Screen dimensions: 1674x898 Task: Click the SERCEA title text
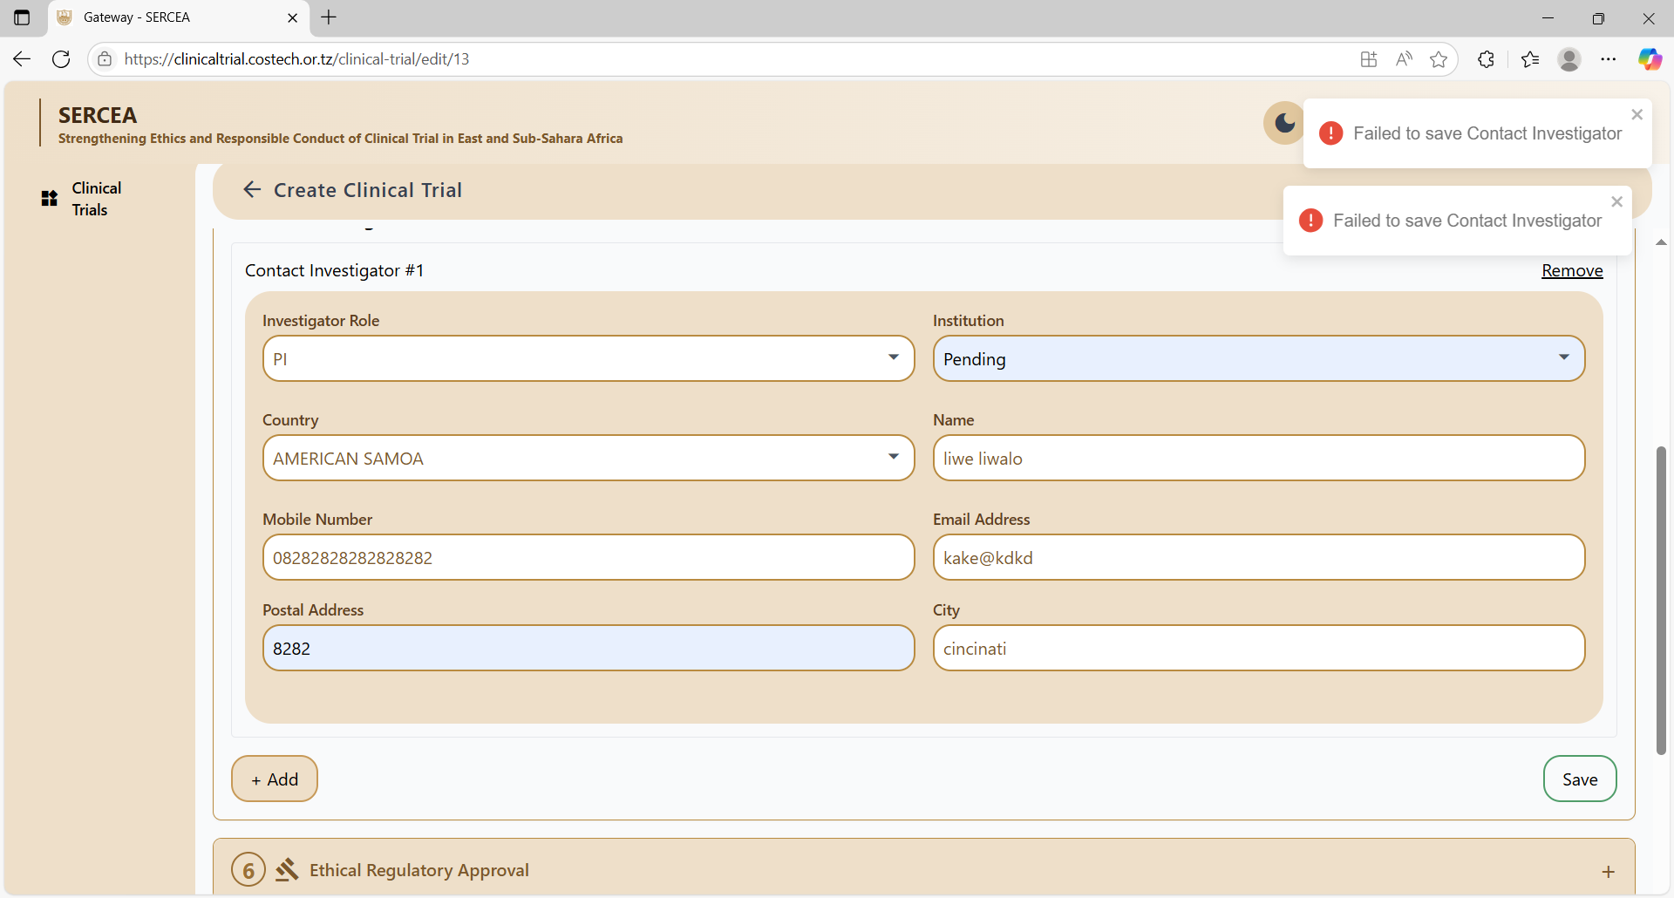click(x=98, y=115)
